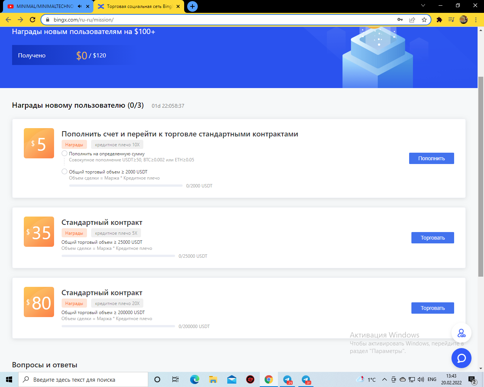This screenshot has height=387, width=484.
Task: Open Telegram with 31 badge
Action: point(306,379)
